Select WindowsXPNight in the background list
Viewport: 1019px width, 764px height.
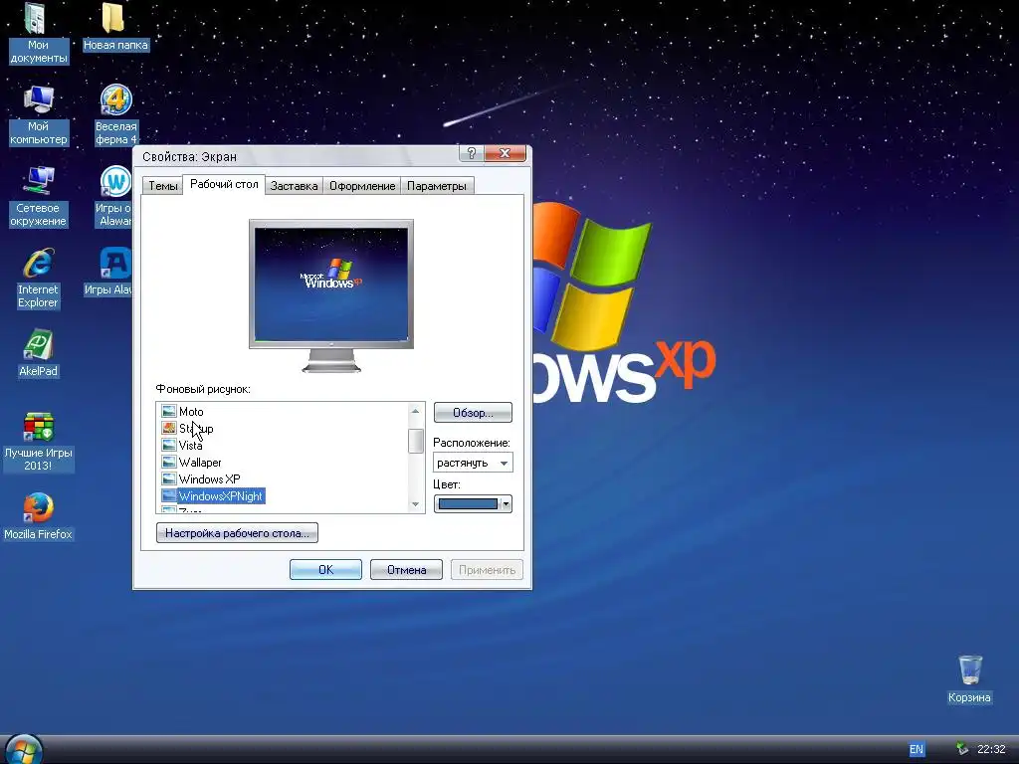pos(220,495)
